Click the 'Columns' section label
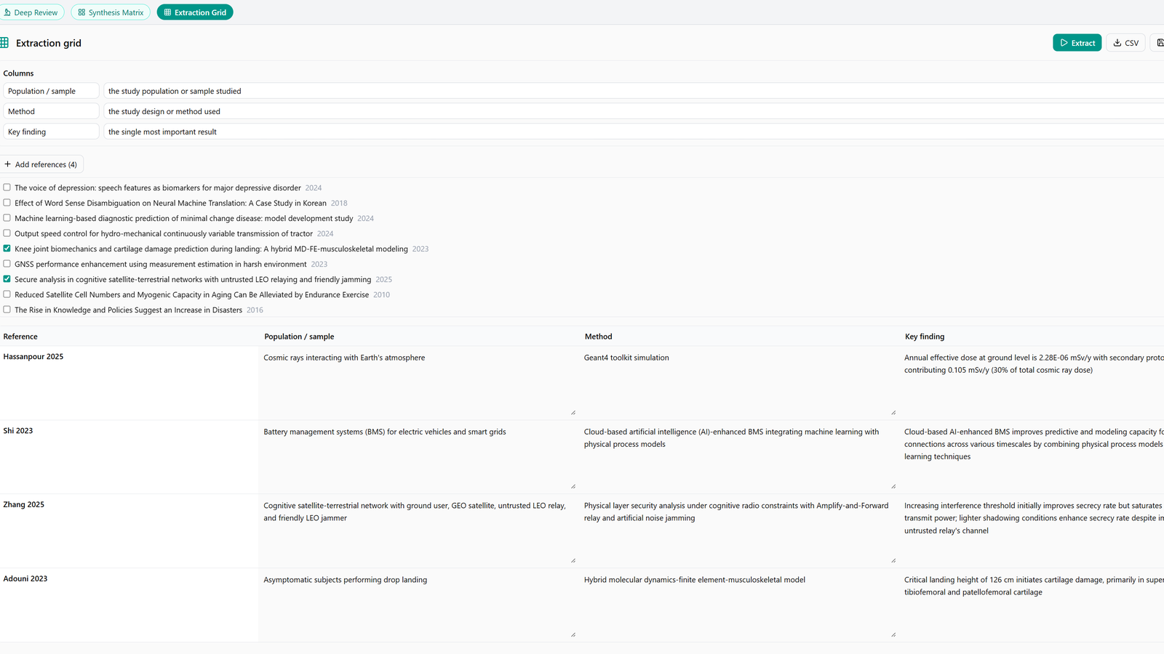The height and width of the screenshot is (654, 1164). (18, 73)
